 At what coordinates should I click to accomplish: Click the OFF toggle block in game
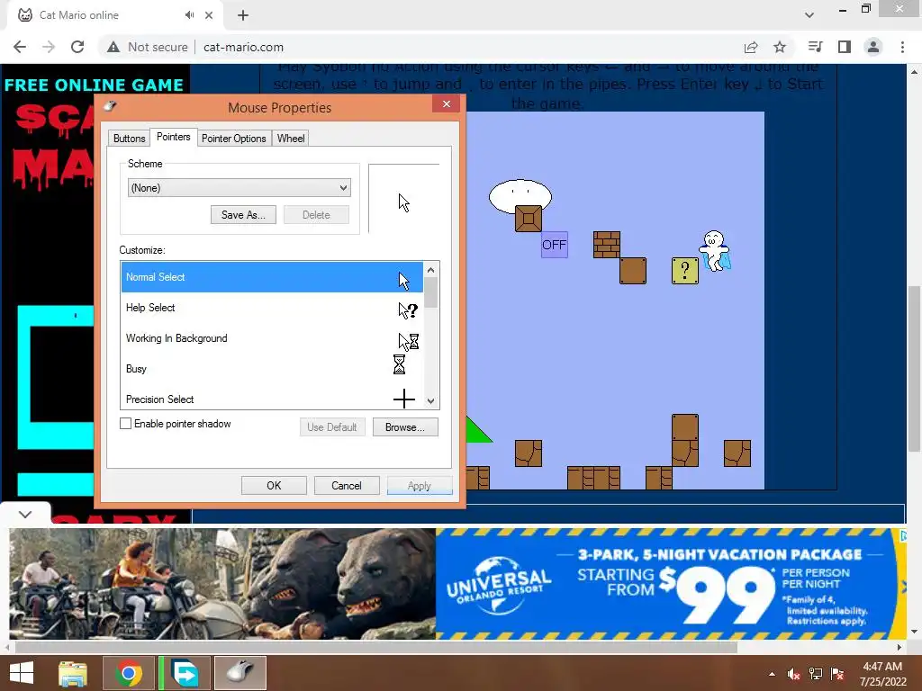[554, 245]
